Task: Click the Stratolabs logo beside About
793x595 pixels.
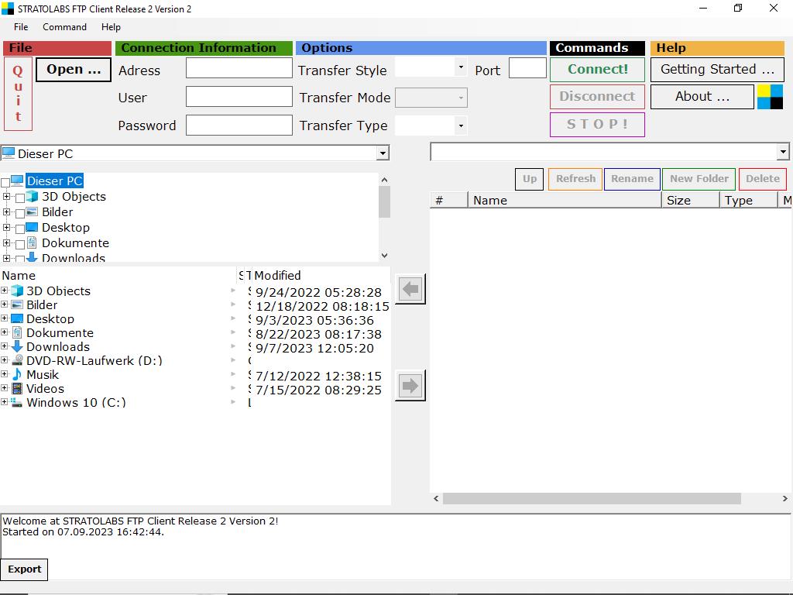Action: (770, 97)
